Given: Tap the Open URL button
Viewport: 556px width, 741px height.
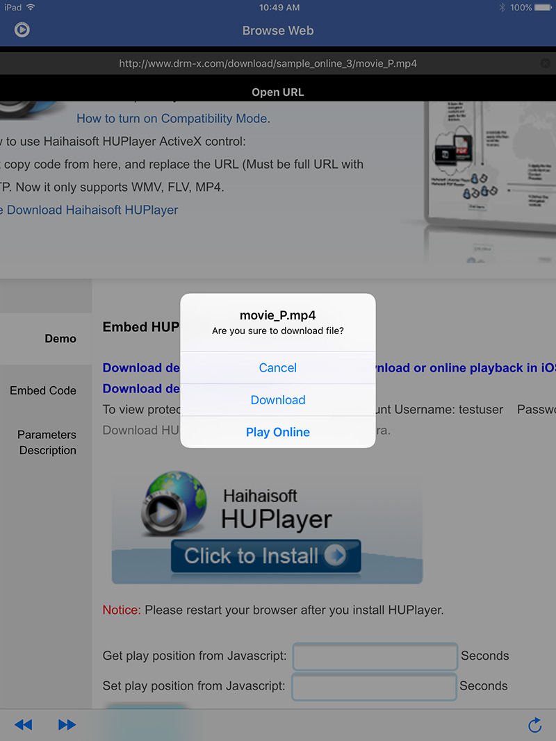Looking at the screenshot, I should [x=277, y=92].
